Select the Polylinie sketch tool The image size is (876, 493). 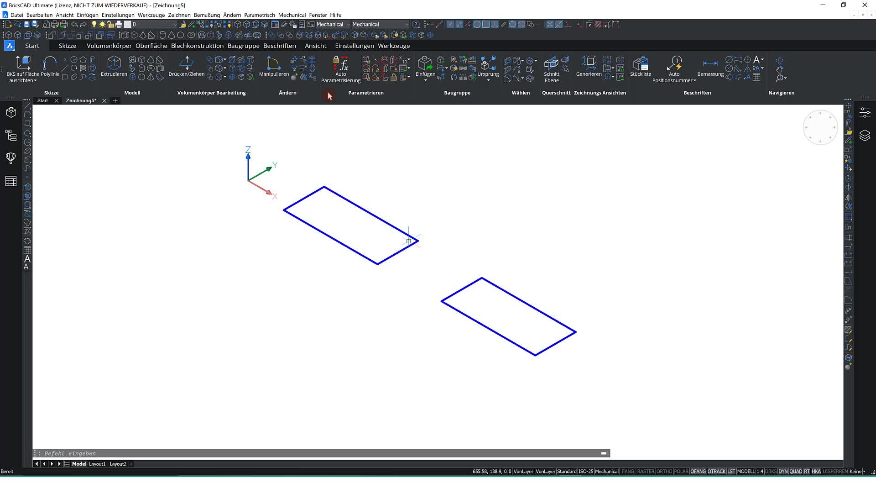(x=50, y=63)
